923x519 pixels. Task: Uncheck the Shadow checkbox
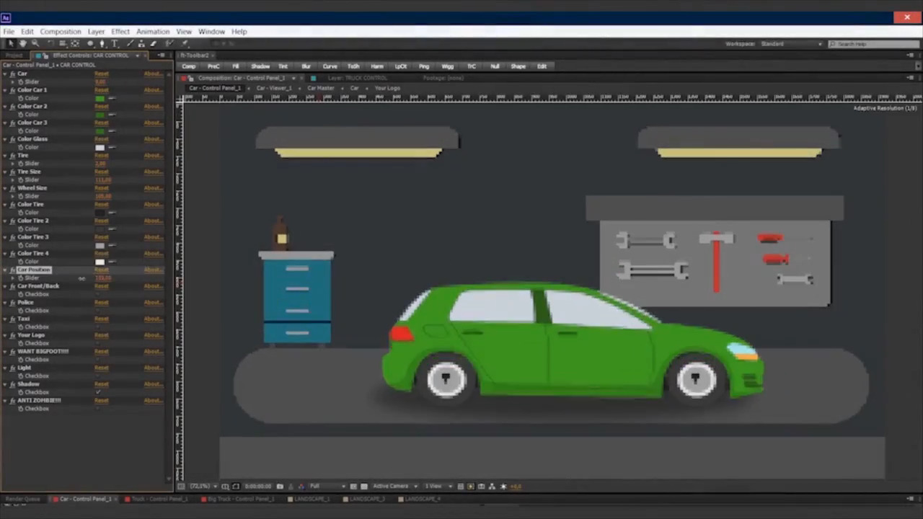(100, 392)
